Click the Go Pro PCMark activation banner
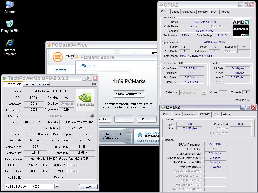258x193 pixels. (146, 137)
